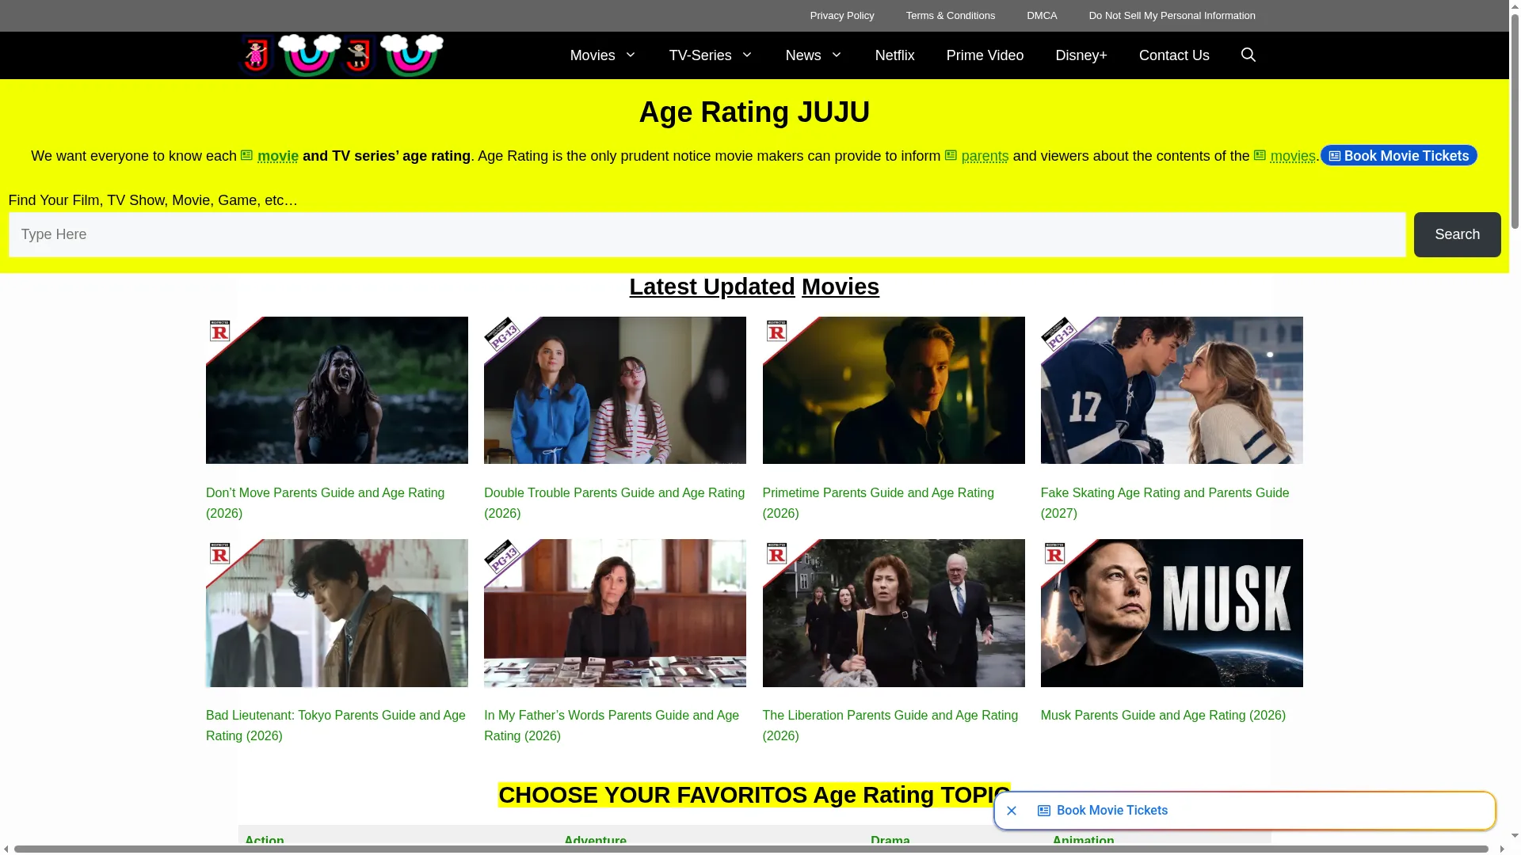Open In My Father's Words guide link
The width and height of the screenshot is (1521, 855).
click(x=612, y=725)
